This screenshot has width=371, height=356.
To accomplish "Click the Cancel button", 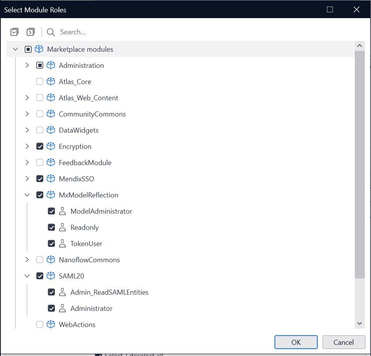I will coord(343,342).
